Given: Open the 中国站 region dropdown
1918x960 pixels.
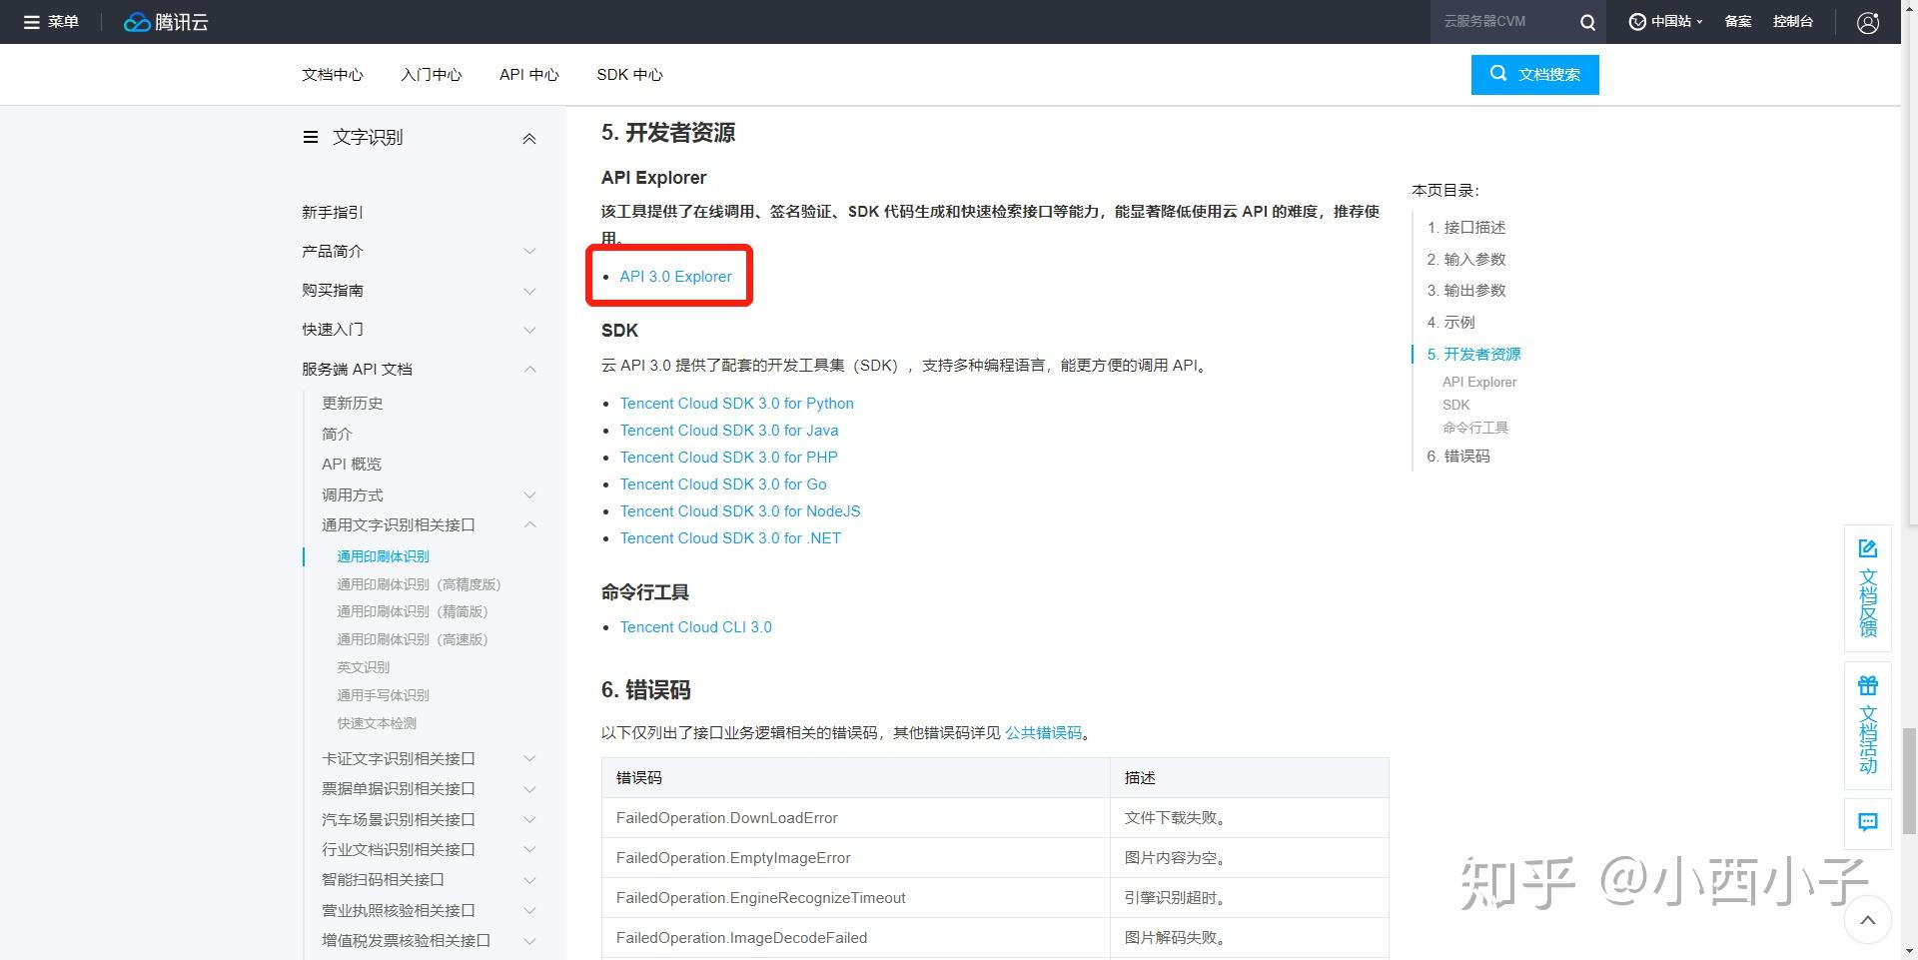Looking at the screenshot, I should (1665, 22).
